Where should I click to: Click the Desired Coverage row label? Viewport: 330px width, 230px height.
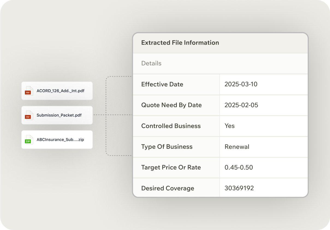pyautogui.click(x=168, y=188)
